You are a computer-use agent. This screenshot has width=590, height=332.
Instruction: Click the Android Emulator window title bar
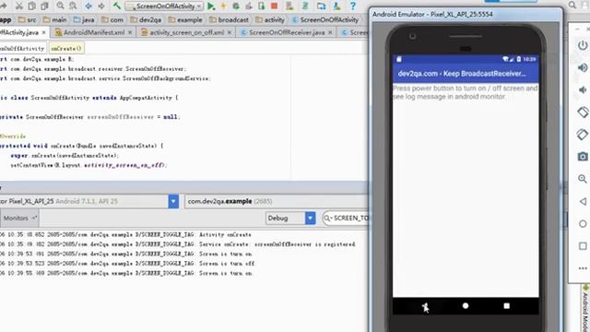pyautogui.click(x=466, y=14)
